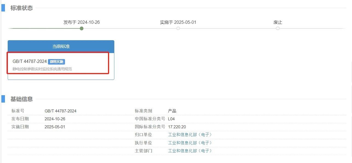Select the ICS code 17.220.20

177,127
